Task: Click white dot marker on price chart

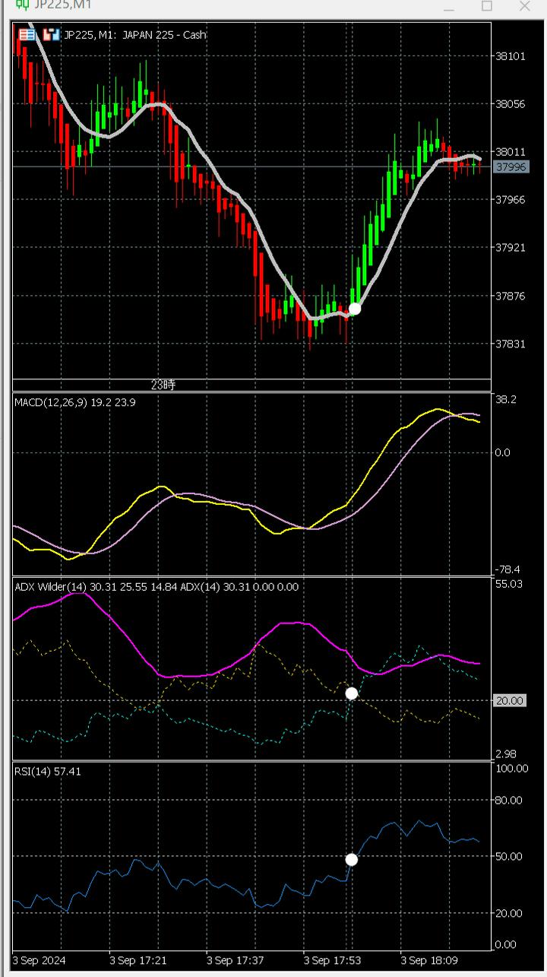Action: click(354, 308)
